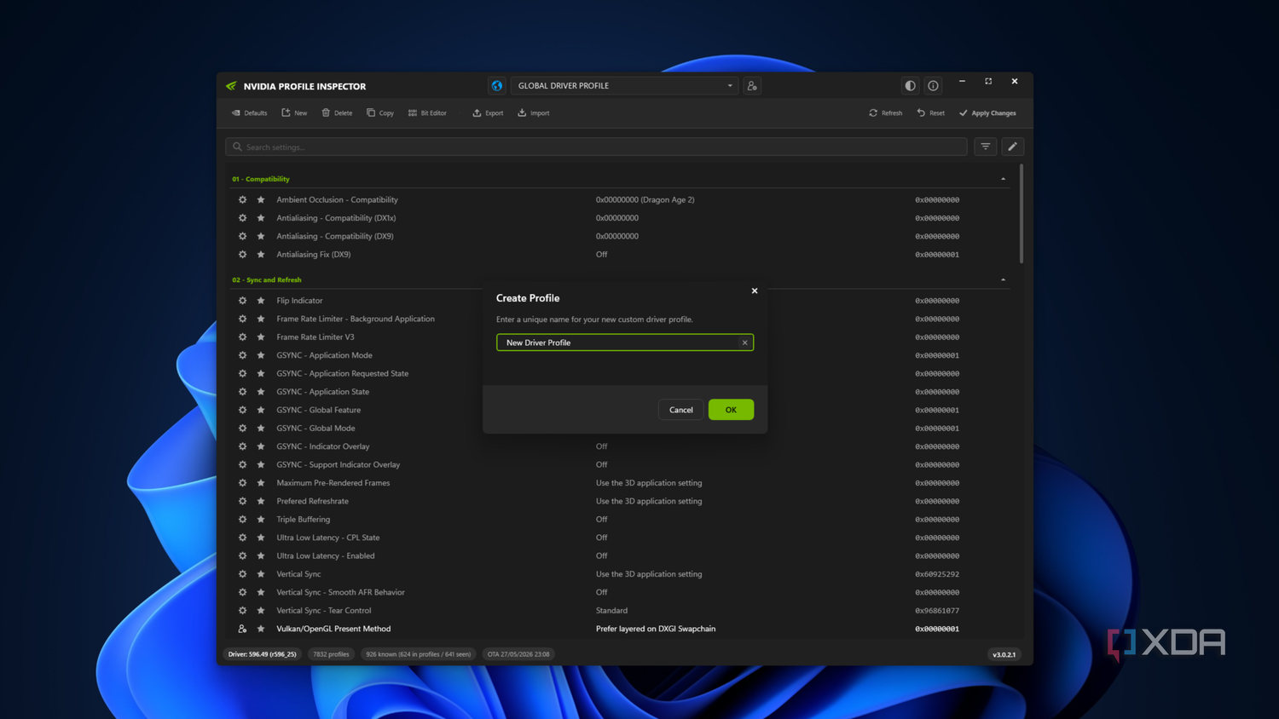Viewport: 1279px width, 719px height.
Task: Open the Global Driver Profile dropdown
Action: tap(625, 86)
